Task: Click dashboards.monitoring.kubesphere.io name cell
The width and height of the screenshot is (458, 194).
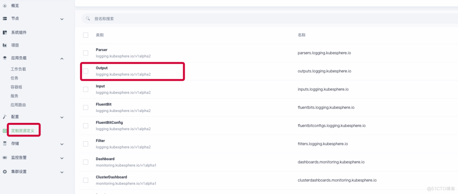Action: coord(331,162)
